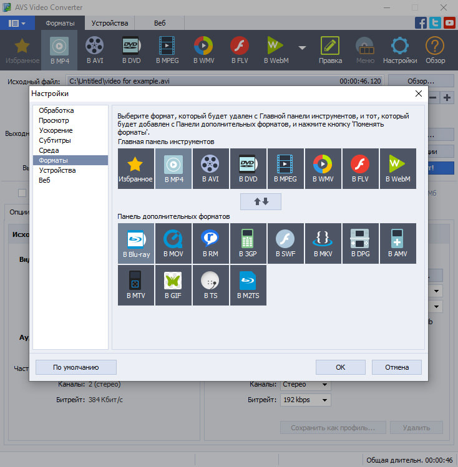
Task: Select the В GIF additional format
Action: (173, 286)
